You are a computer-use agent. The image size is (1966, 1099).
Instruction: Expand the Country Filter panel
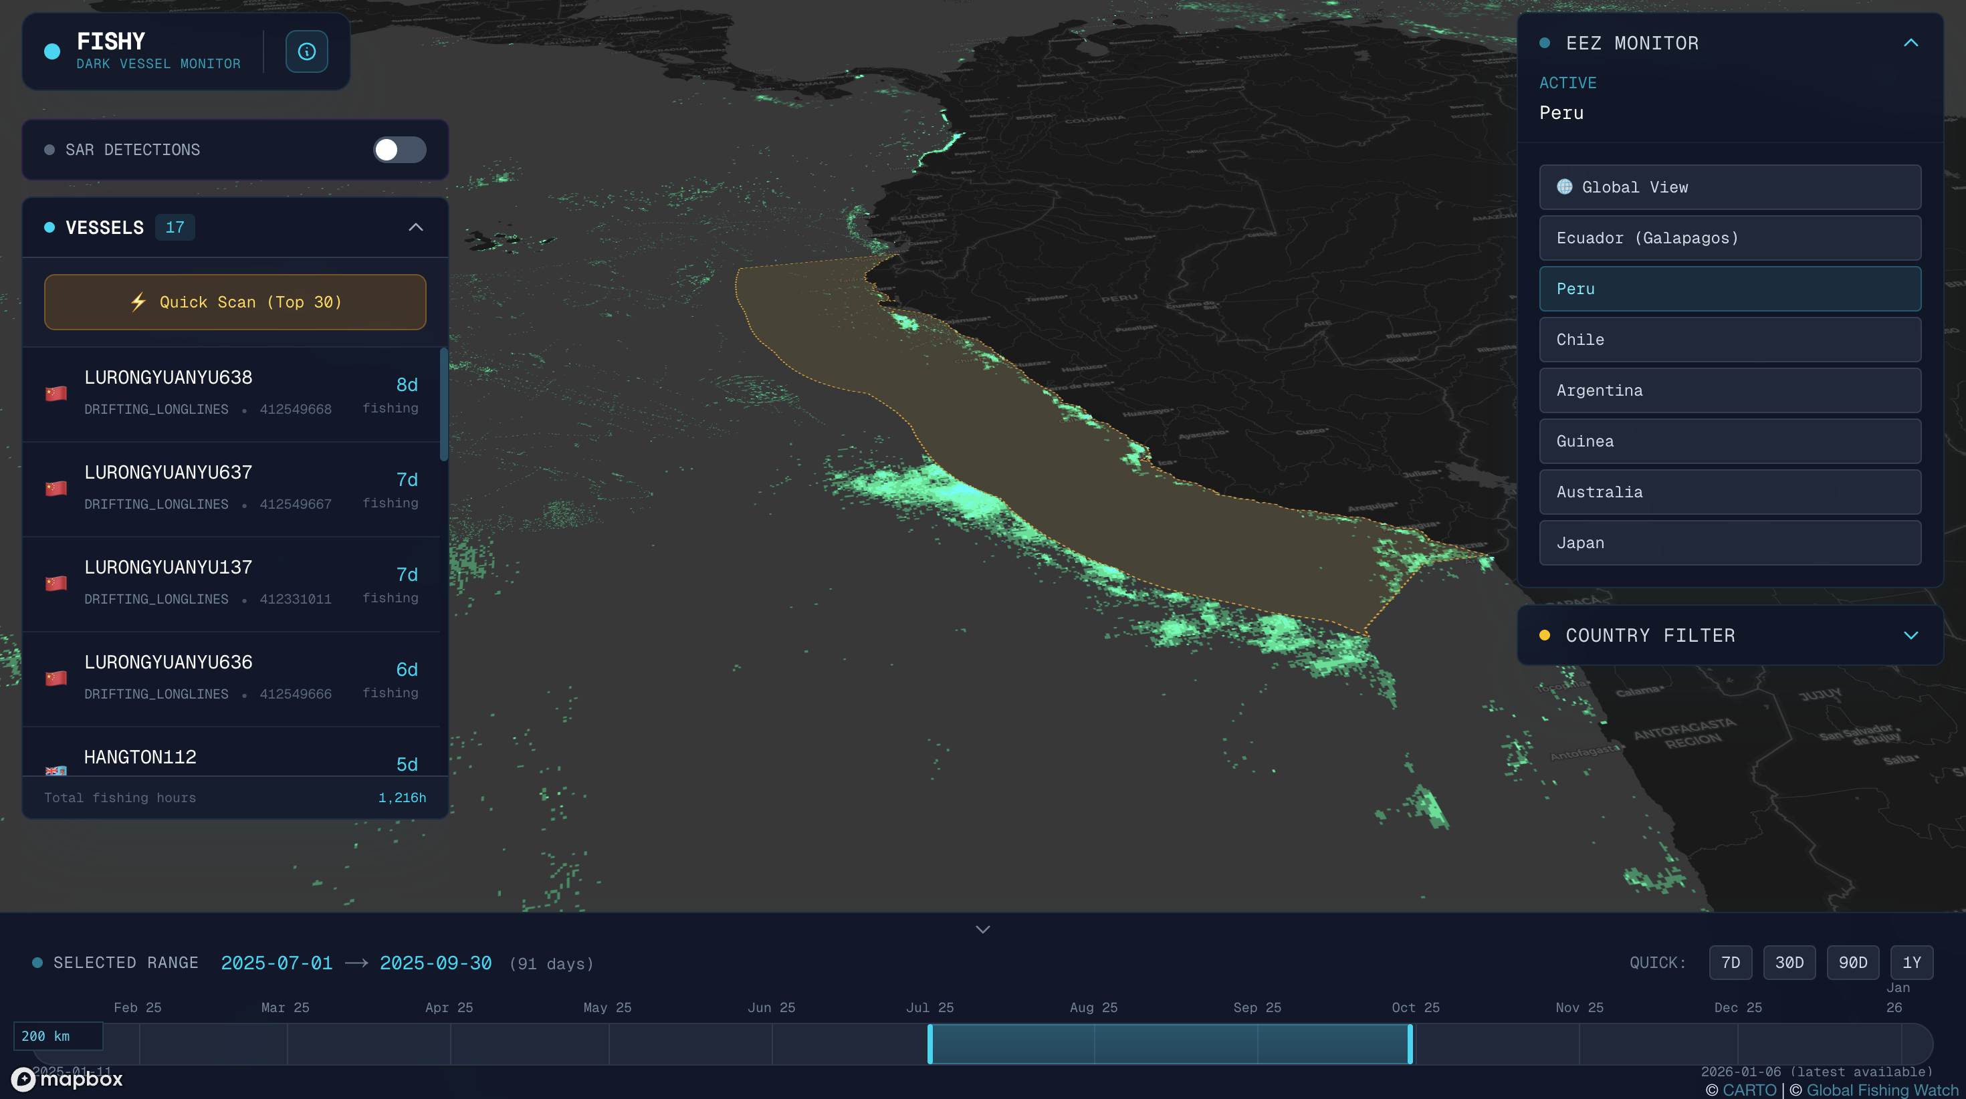(x=1910, y=635)
